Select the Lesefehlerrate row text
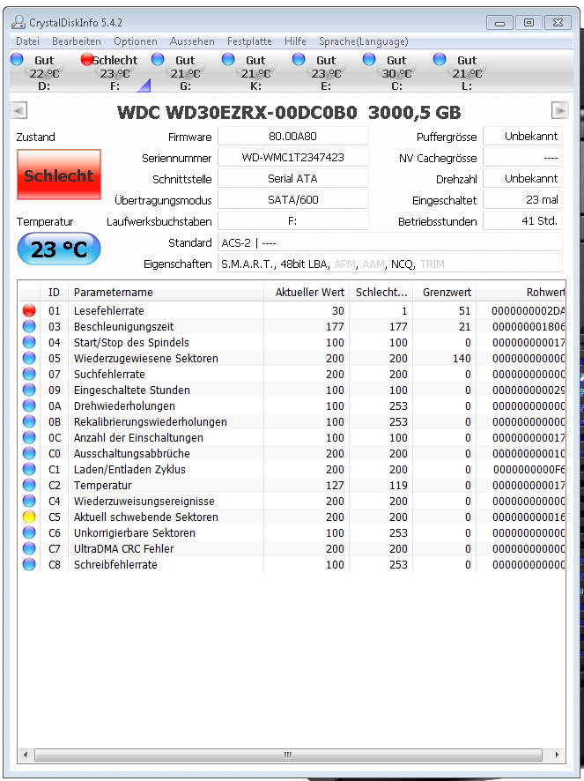The width and height of the screenshot is (584, 781). coord(109,311)
